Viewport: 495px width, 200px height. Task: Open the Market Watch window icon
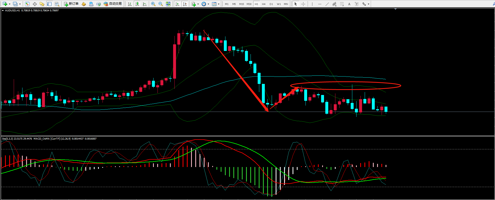coord(27,4)
